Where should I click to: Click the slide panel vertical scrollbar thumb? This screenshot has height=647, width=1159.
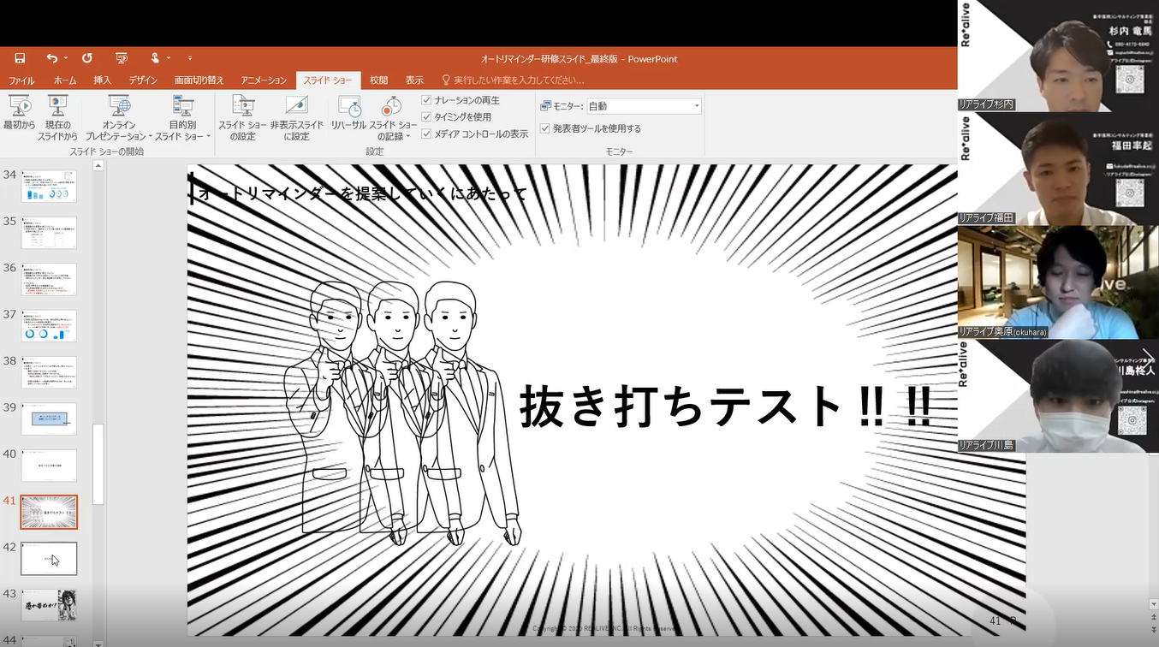(x=98, y=464)
